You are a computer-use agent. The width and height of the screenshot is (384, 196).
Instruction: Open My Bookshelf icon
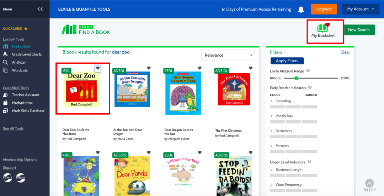pyautogui.click(x=324, y=28)
